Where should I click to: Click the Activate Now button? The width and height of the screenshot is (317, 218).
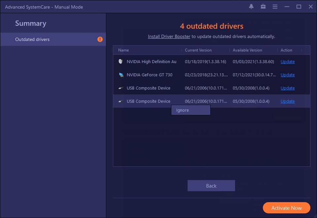pyautogui.click(x=287, y=208)
